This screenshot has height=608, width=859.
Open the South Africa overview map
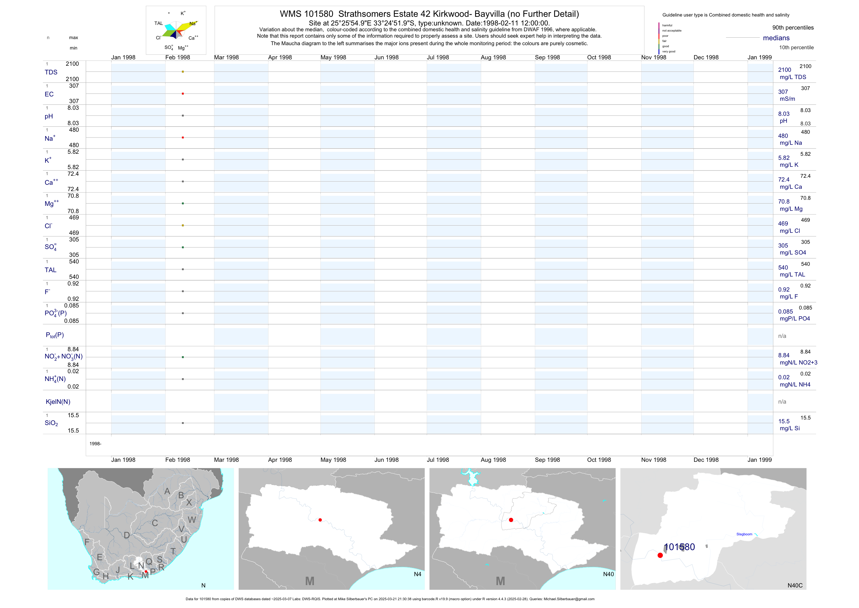141,529
